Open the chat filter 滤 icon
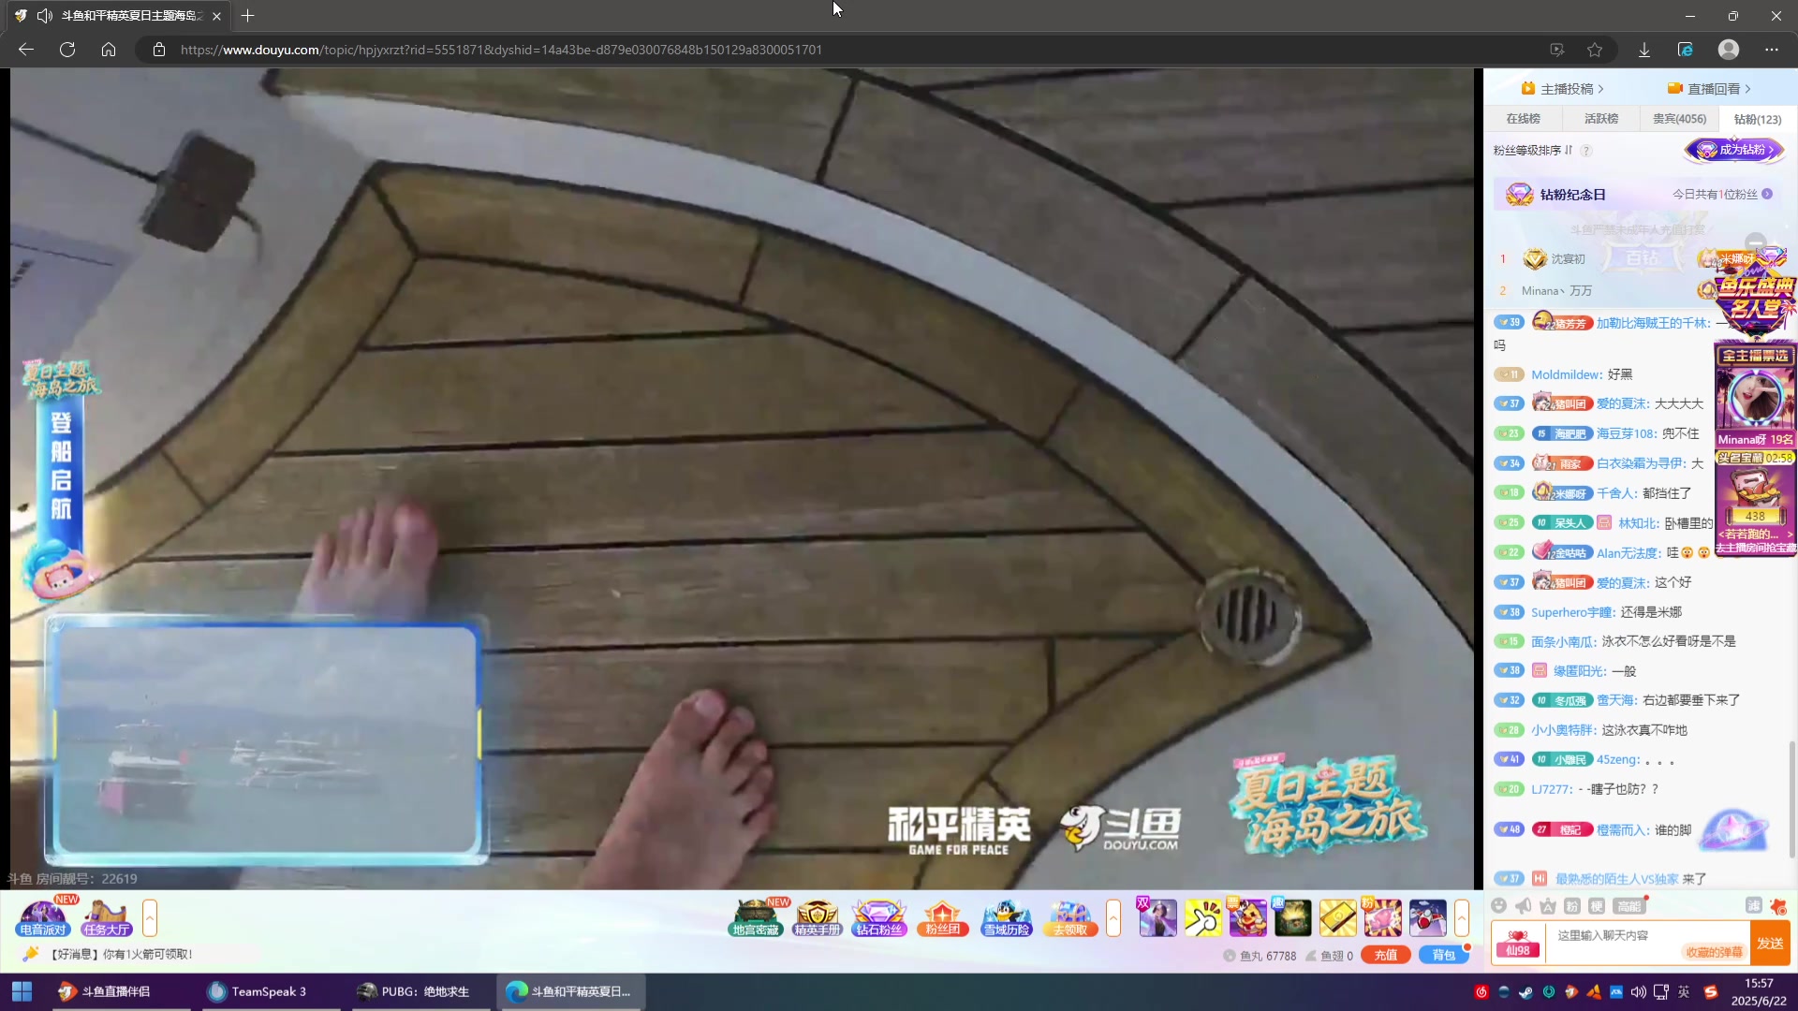 tap(1753, 905)
